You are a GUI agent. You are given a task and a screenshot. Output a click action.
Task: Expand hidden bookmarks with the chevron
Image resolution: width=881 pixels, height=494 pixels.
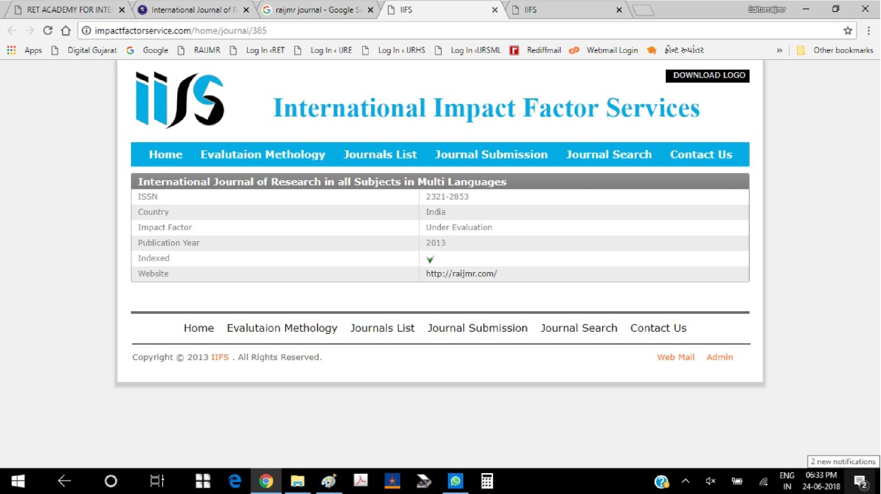click(779, 50)
